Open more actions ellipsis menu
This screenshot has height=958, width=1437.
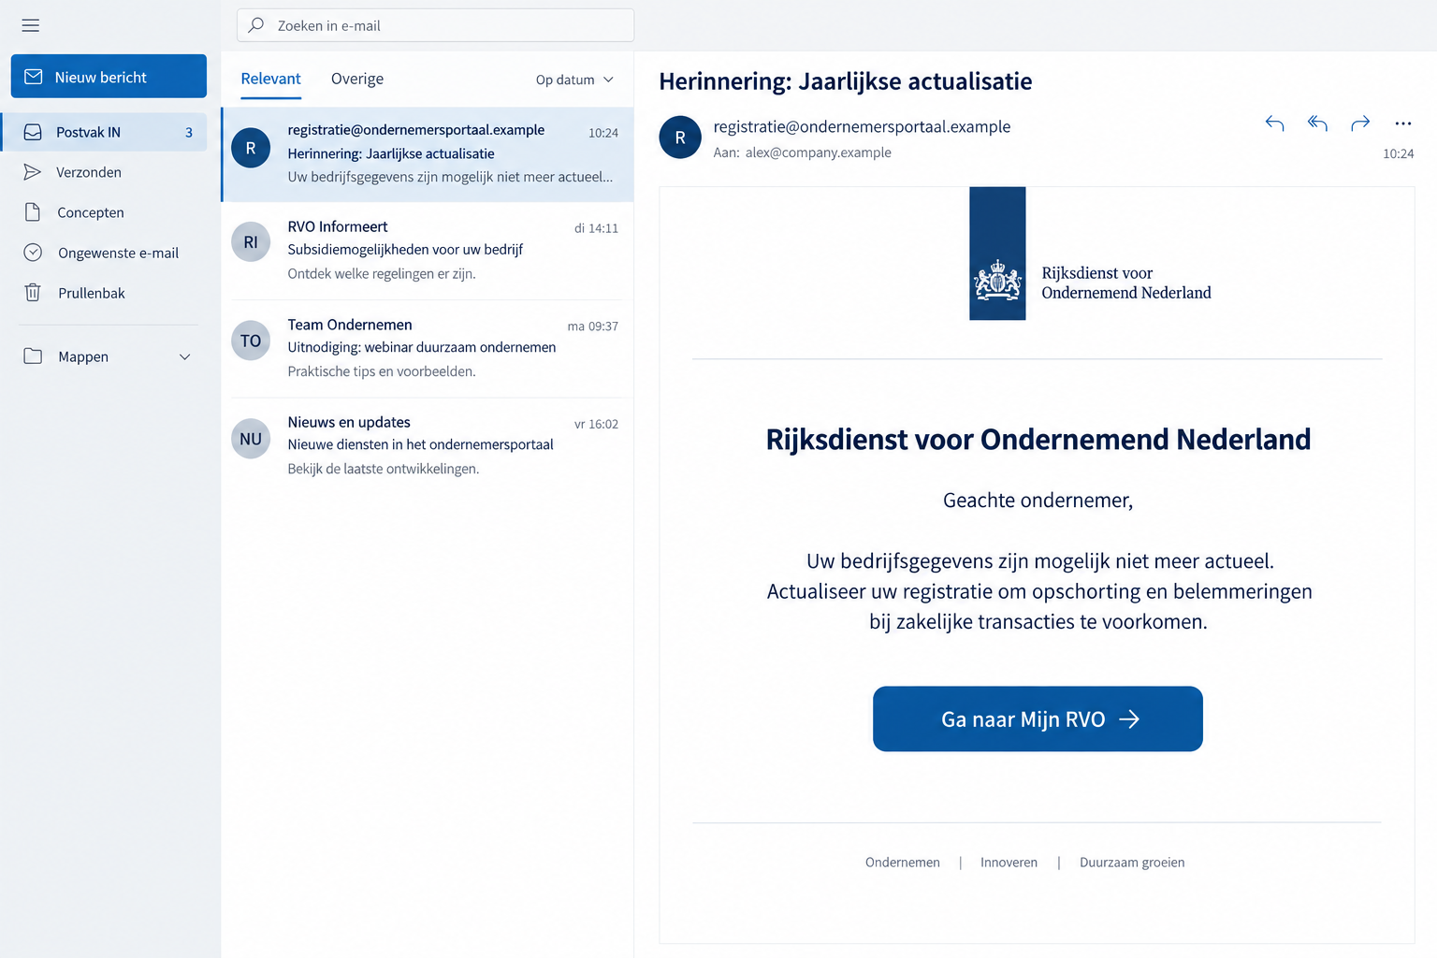coord(1402,123)
